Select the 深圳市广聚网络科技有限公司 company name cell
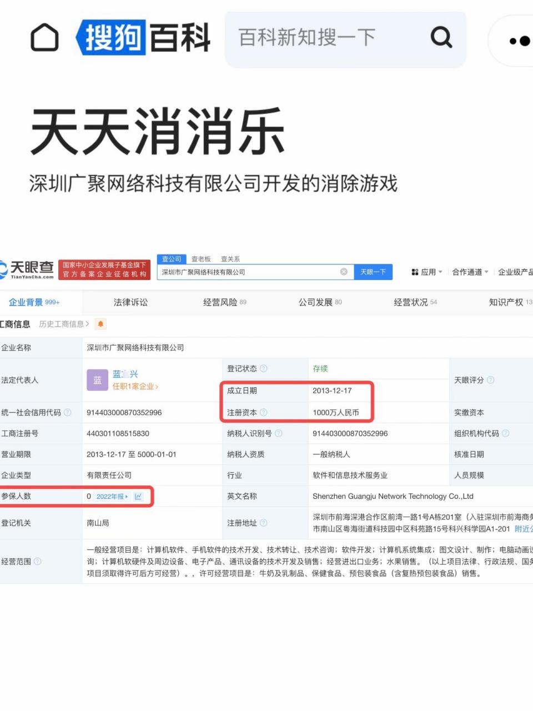Image resolution: width=533 pixels, height=711 pixels. point(135,348)
